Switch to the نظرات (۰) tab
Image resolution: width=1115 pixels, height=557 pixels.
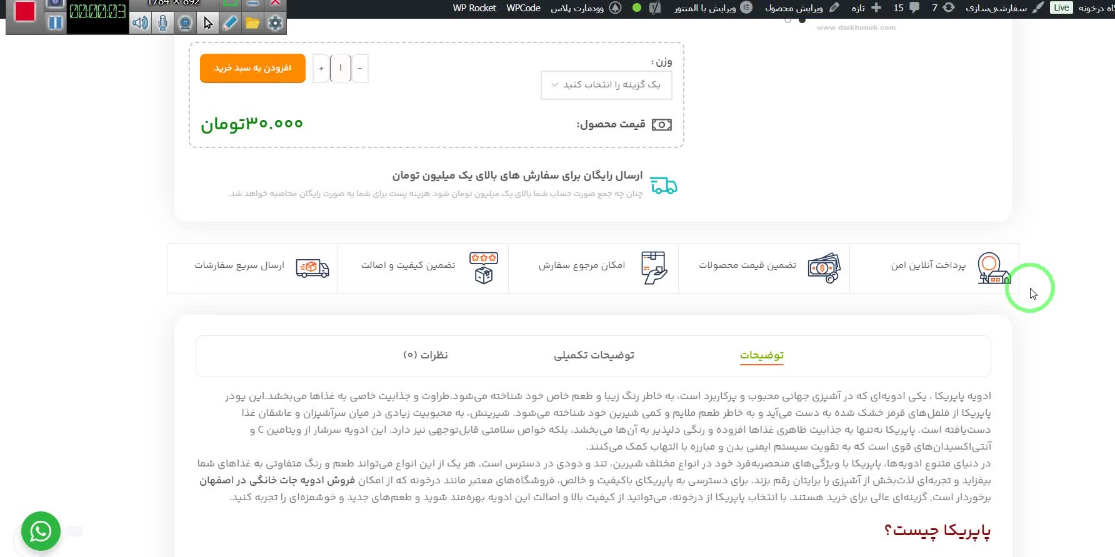pyautogui.click(x=426, y=355)
